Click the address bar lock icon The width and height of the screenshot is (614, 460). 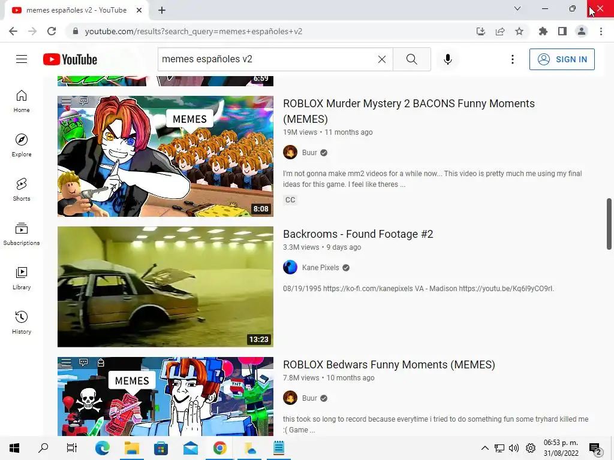click(x=76, y=31)
